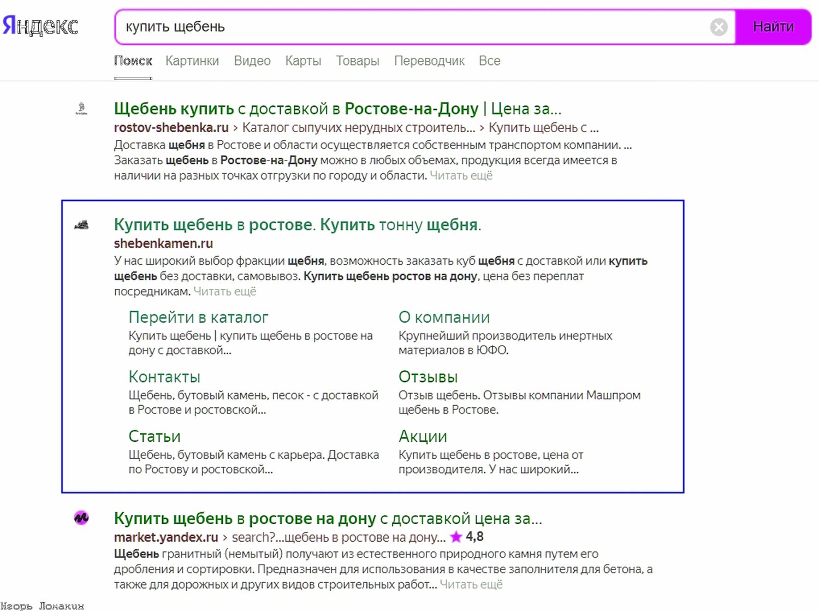
Task: Expand Читать ещё in the shebenkamen snippet
Action: [x=224, y=292]
